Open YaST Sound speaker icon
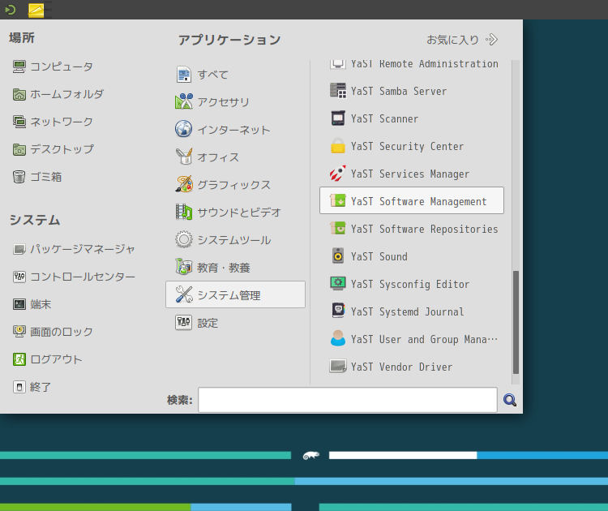Screen dimensions: 608x511 click(338, 256)
